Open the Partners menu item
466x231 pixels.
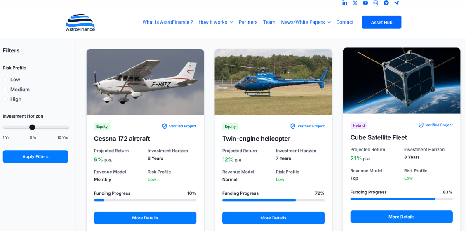pyautogui.click(x=248, y=22)
